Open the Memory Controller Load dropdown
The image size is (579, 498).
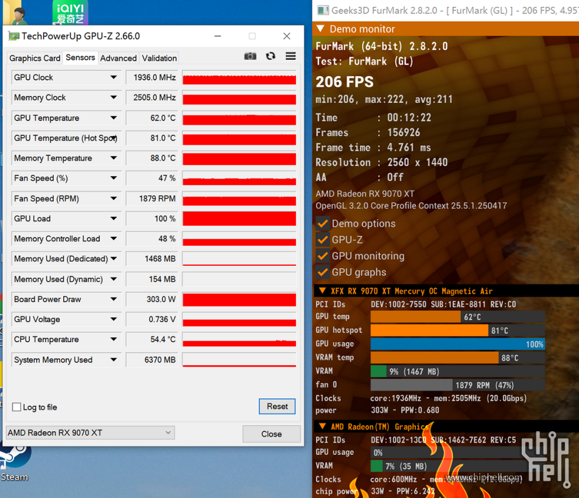pyautogui.click(x=113, y=239)
